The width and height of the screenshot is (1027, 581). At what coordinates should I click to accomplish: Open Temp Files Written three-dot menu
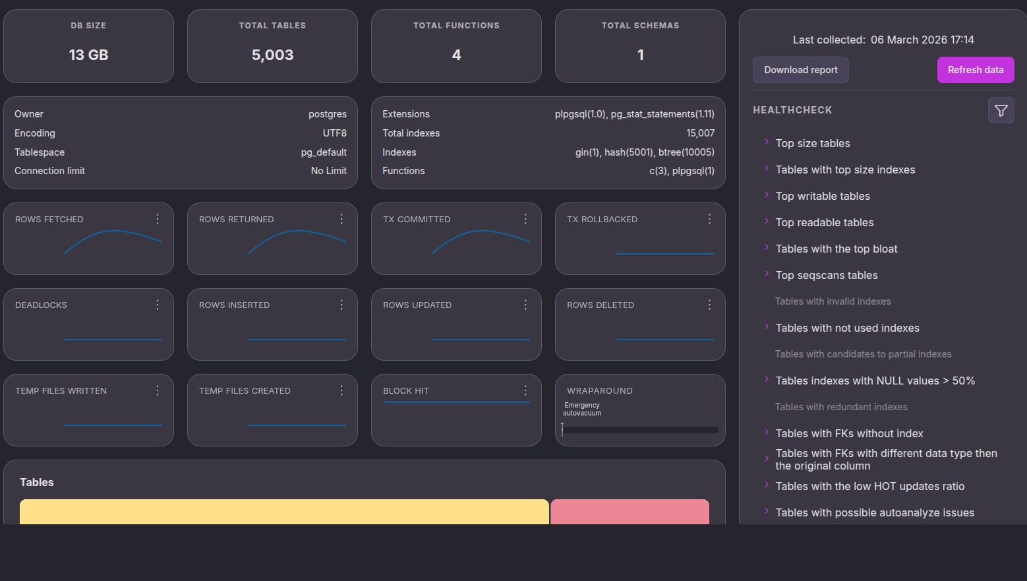click(x=158, y=390)
